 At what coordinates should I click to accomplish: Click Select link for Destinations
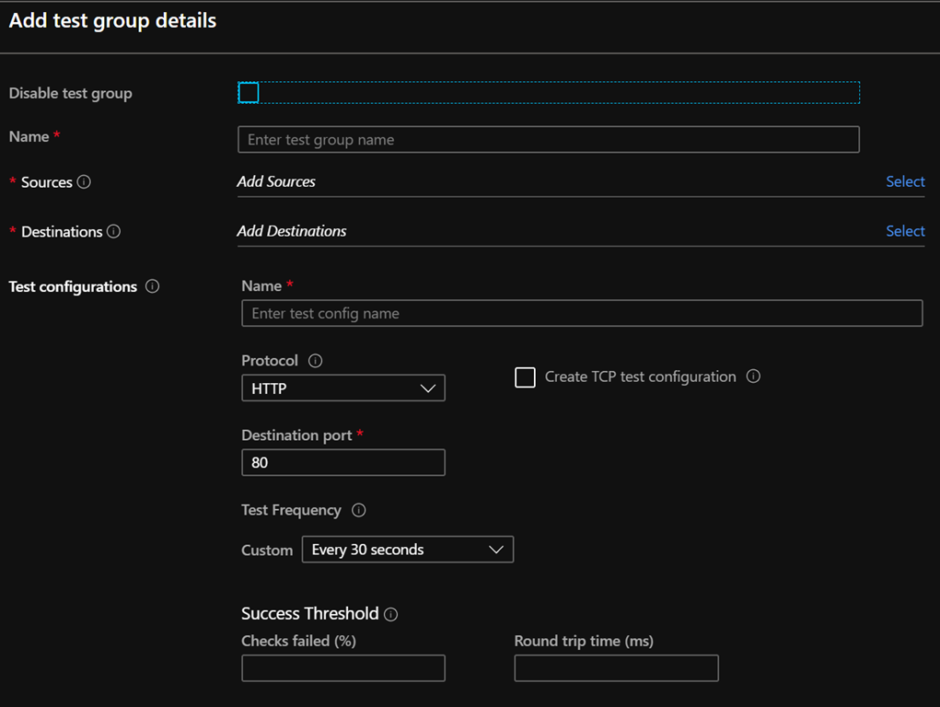pyautogui.click(x=904, y=231)
